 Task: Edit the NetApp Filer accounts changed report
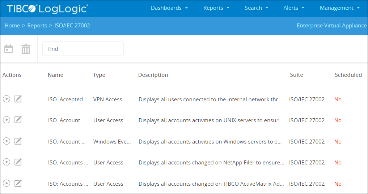(18, 162)
